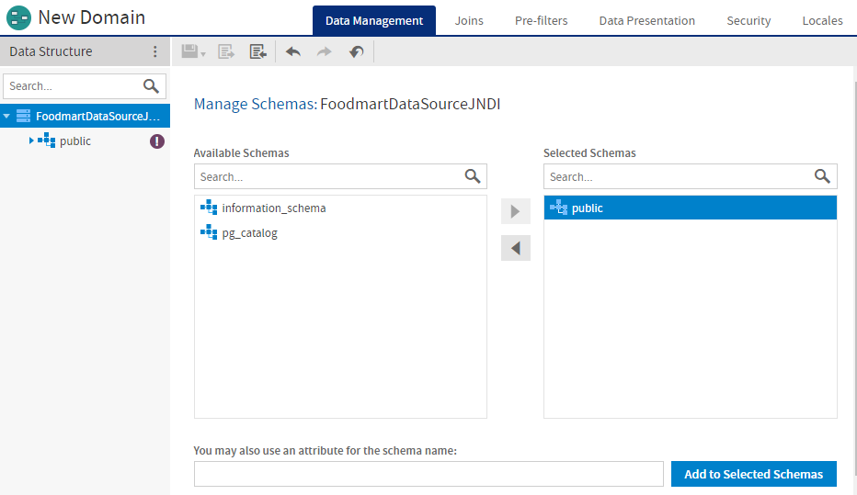
Task: Click the FoodmartDataSourceJNDI data source icon
Action: click(24, 116)
